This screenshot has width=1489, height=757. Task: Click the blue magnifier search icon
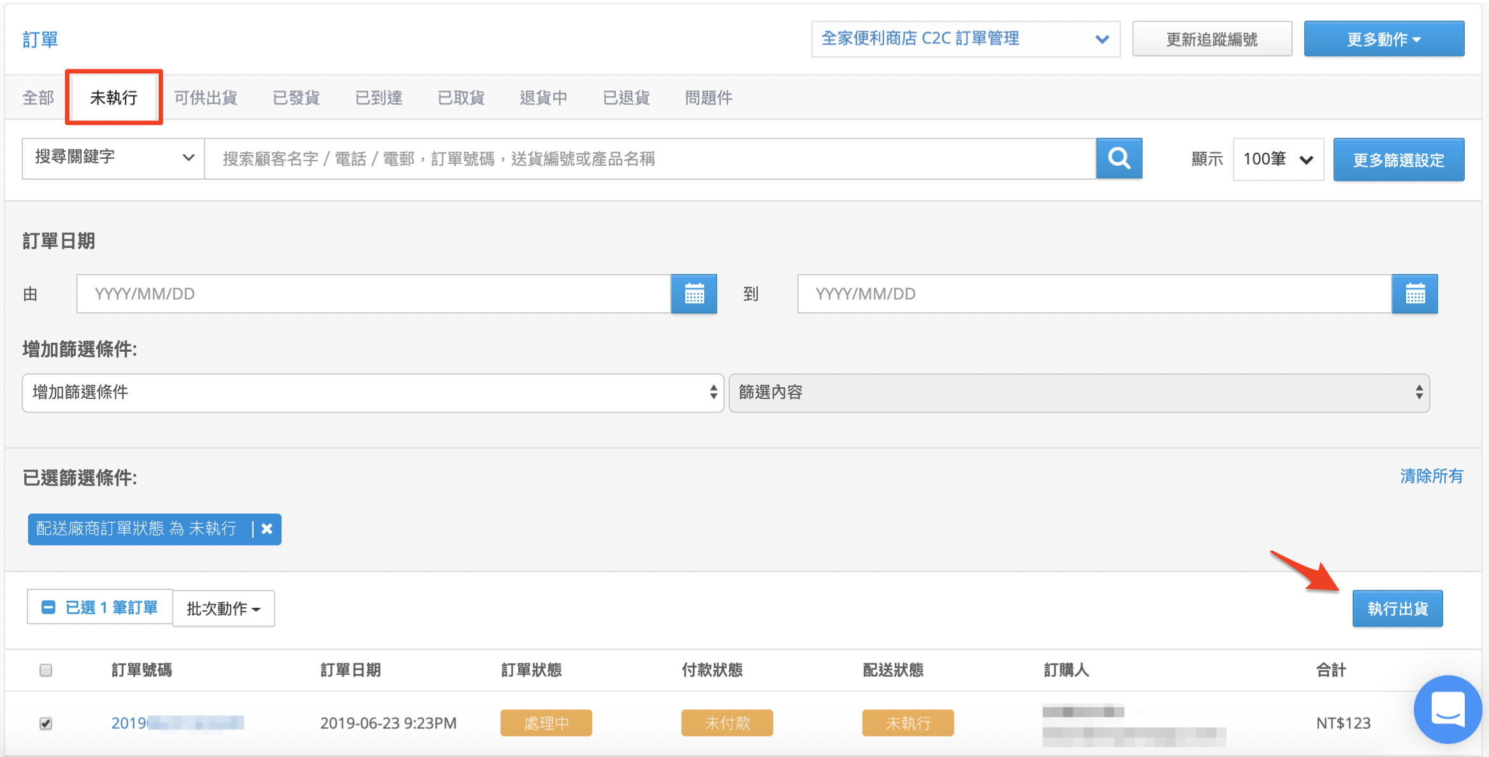1119,158
